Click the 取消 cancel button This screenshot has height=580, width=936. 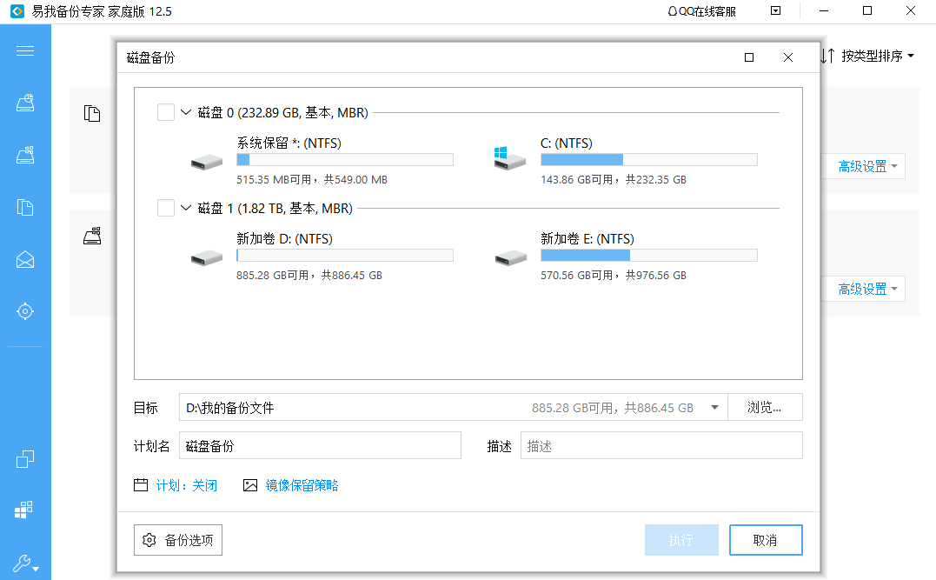[765, 540]
